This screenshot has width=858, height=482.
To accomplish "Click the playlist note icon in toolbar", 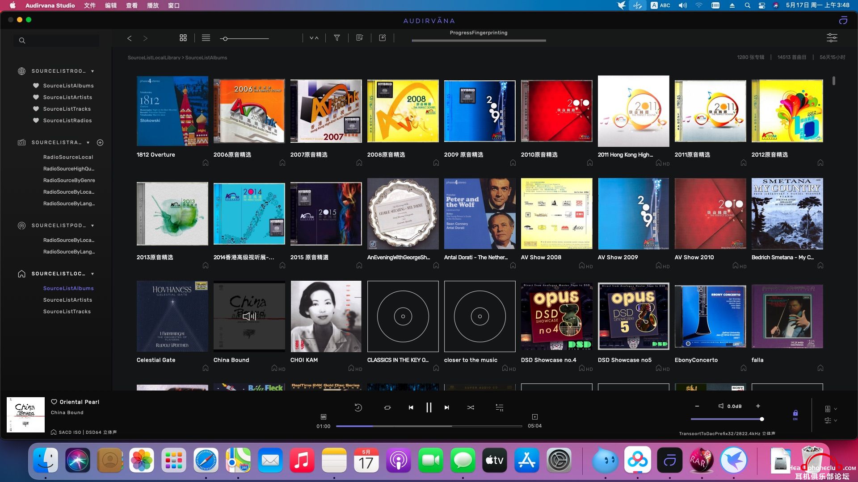I will pyautogui.click(x=360, y=38).
